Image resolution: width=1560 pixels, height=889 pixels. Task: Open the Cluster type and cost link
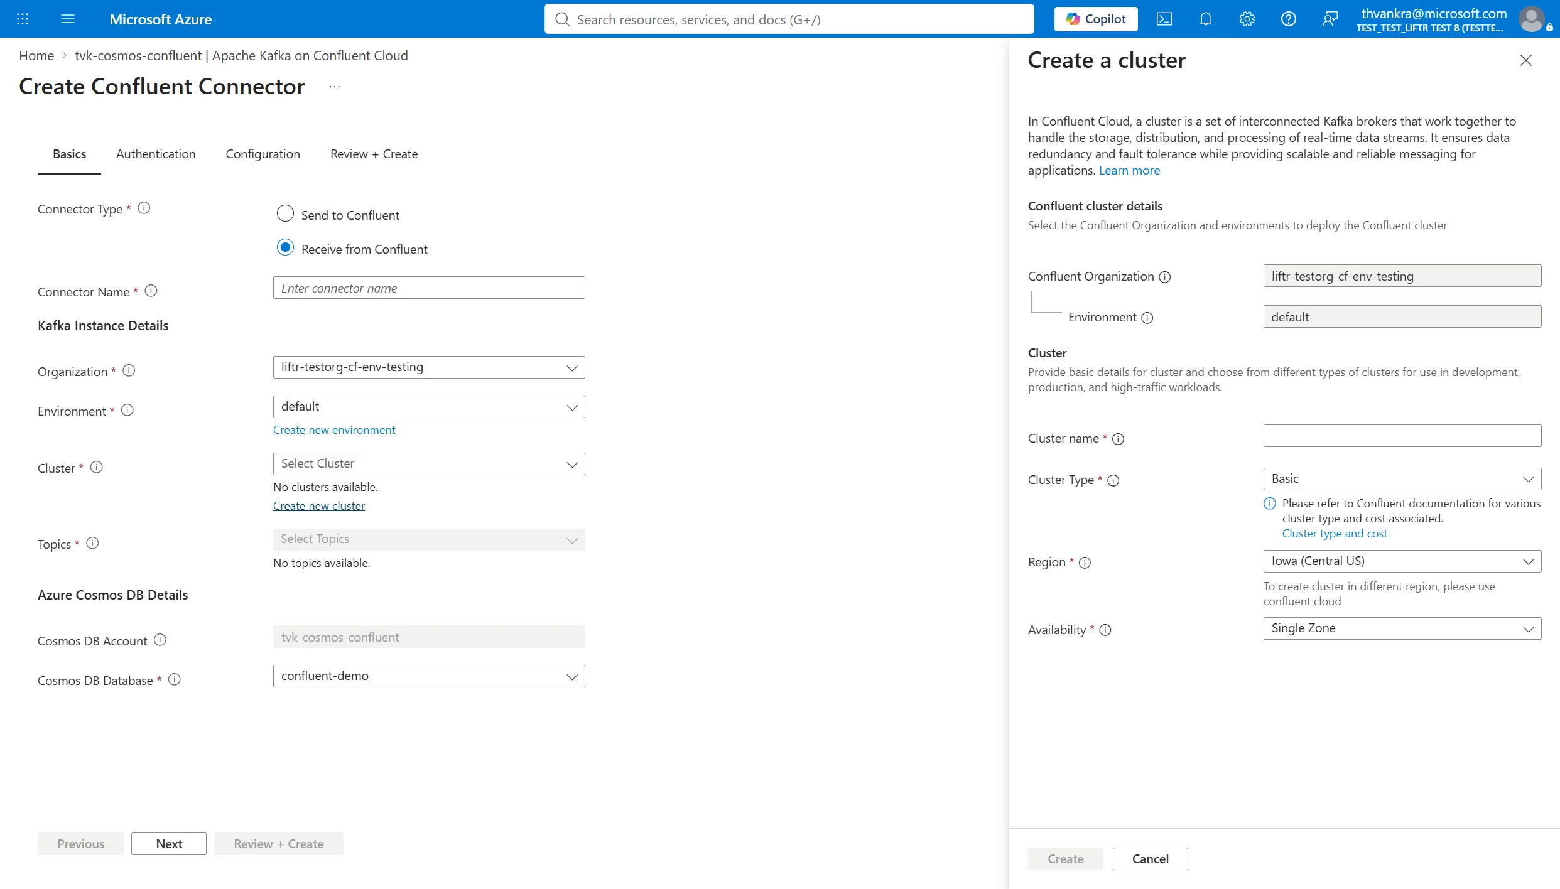(1335, 534)
